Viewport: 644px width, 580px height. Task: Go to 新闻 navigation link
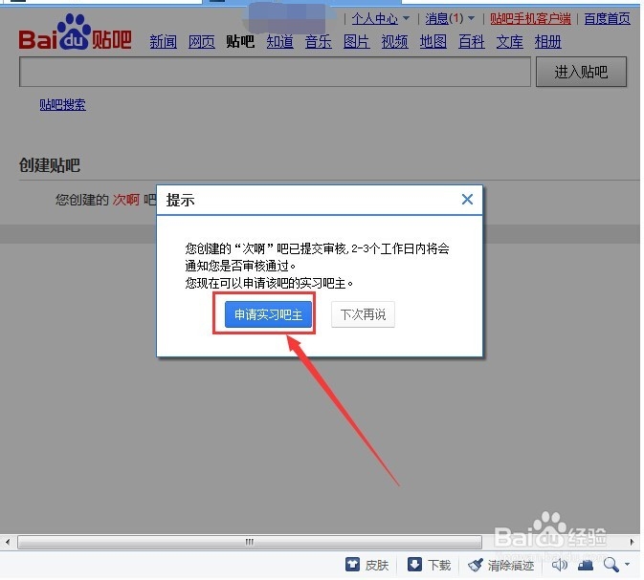tap(163, 42)
